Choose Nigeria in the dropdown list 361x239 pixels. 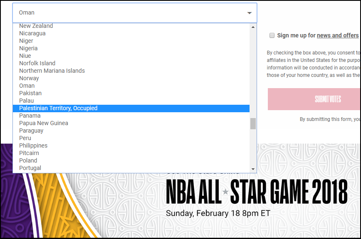click(x=131, y=48)
